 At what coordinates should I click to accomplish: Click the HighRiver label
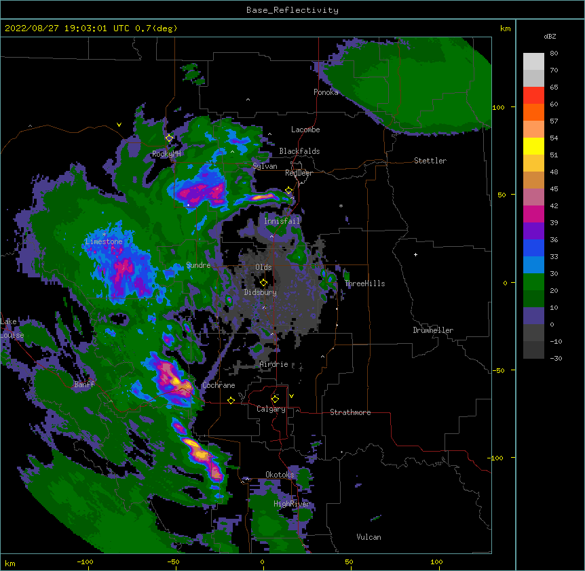coord(292,504)
